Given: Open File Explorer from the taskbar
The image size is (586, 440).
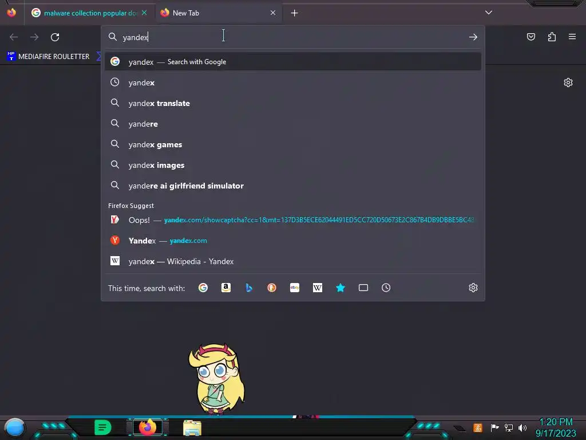Looking at the screenshot, I should (192, 428).
